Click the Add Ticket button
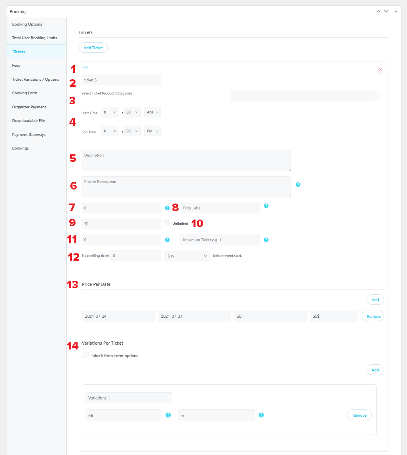Image resolution: width=407 pixels, height=455 pixels. point(93,48)
